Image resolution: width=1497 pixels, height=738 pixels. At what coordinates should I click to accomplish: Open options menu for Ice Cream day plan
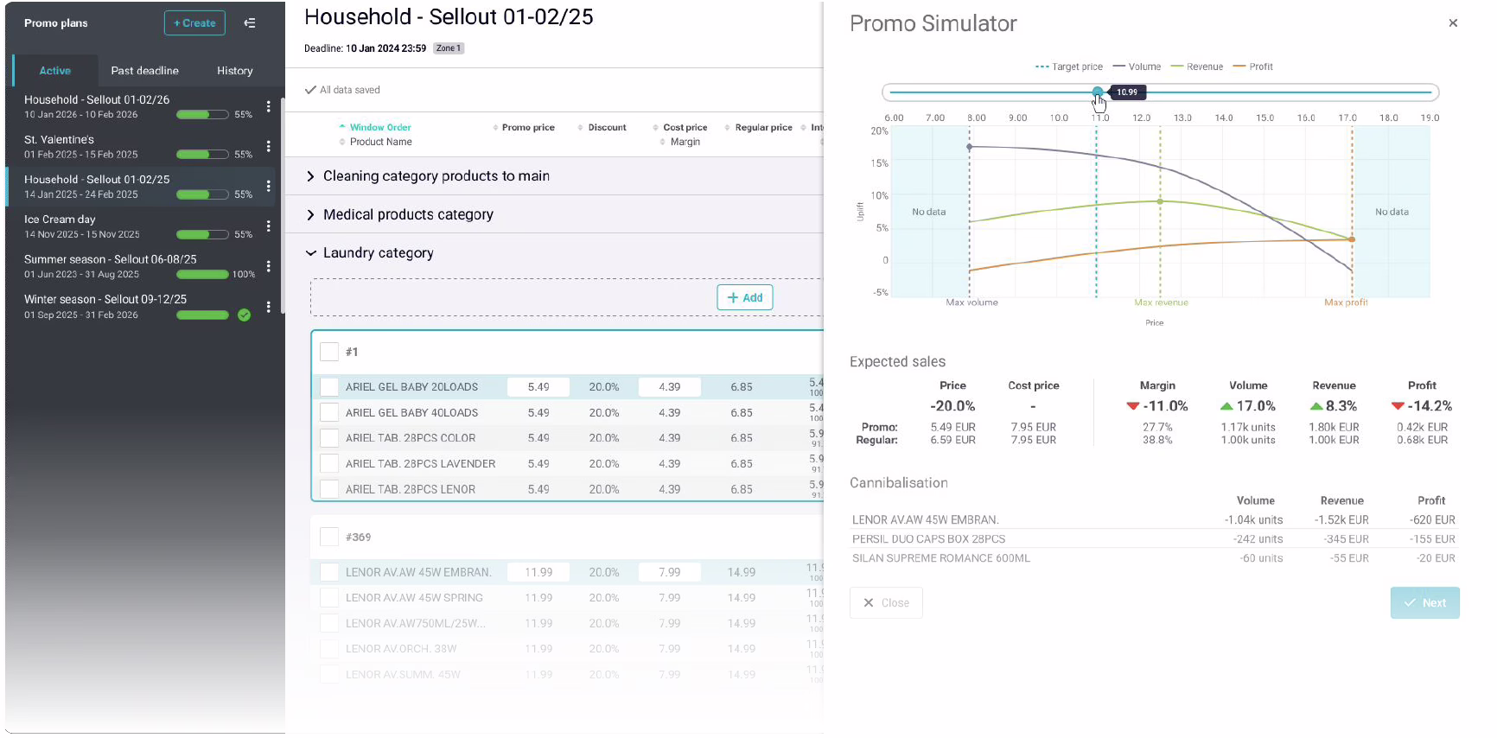(268, 226)
